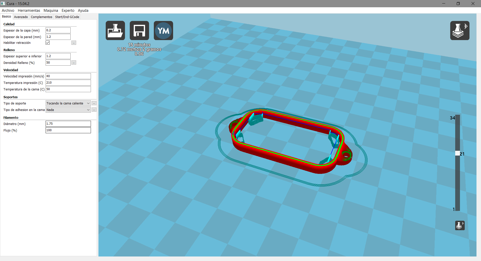The width and height of the screenshot is (481, 261).
Task: Click the Soportes section heading
Action: point(11,97)
